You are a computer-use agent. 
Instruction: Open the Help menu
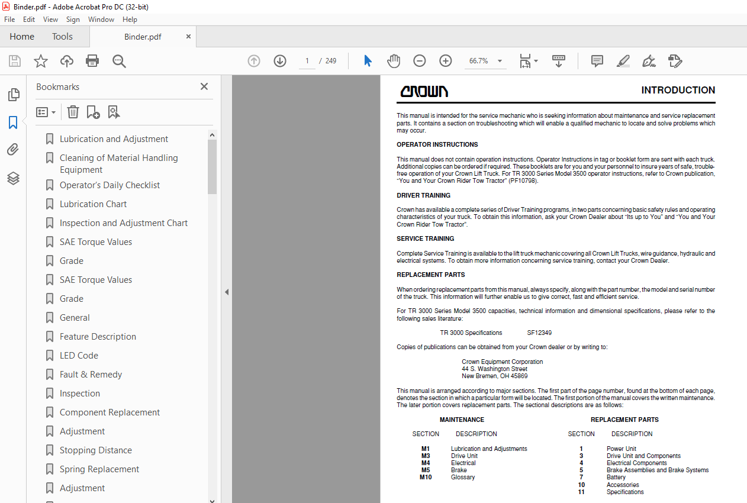tap(130, 20)
